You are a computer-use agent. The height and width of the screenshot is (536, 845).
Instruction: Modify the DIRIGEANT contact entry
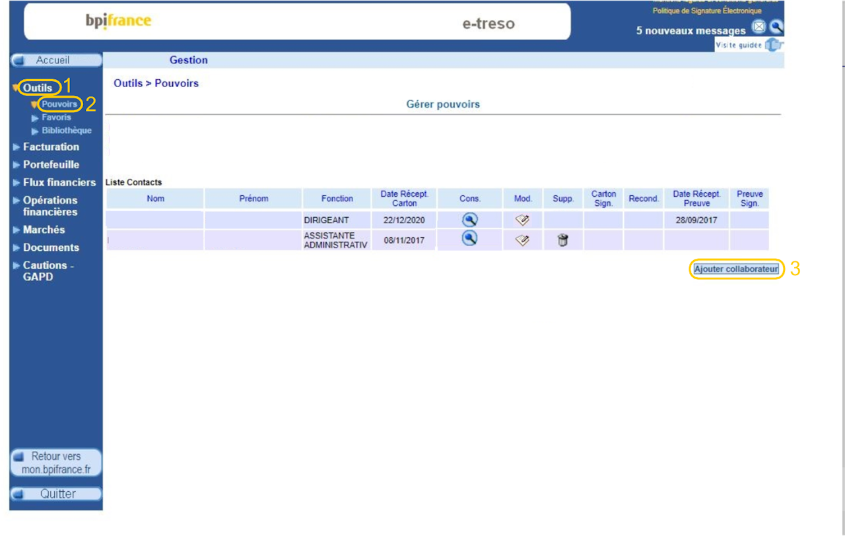click(522, 220)
